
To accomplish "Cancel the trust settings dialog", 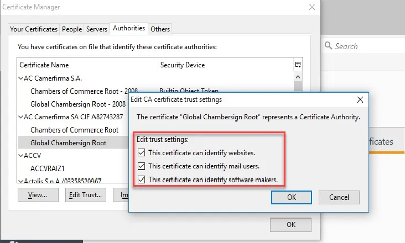I will coord(339,197).
